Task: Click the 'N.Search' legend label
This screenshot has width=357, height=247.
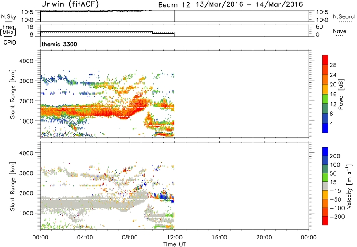Action: 345,16
